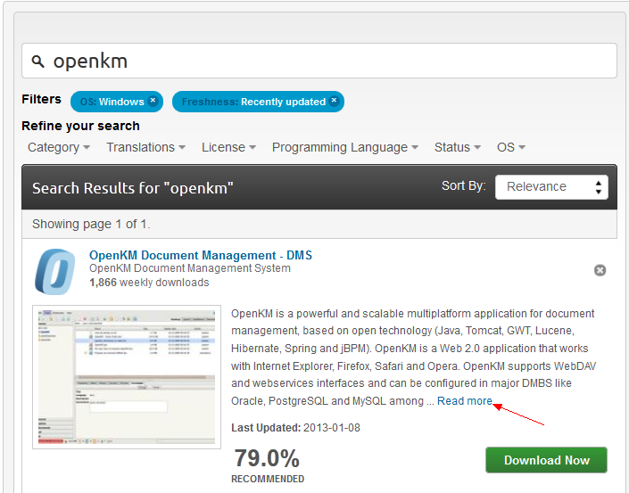The width and height of the screenshot is (629, 493).
Task: Click the Last Updated 2013-01-08 text
Action: click(x=295, y=428)
